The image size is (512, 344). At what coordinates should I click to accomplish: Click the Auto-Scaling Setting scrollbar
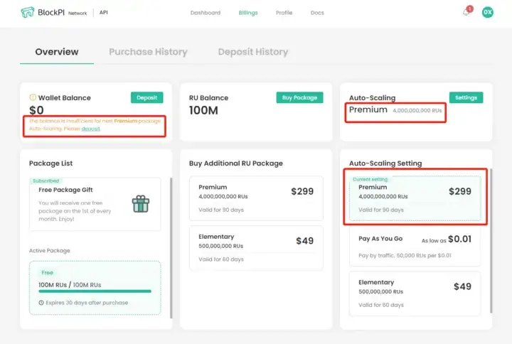pos(491,241)
